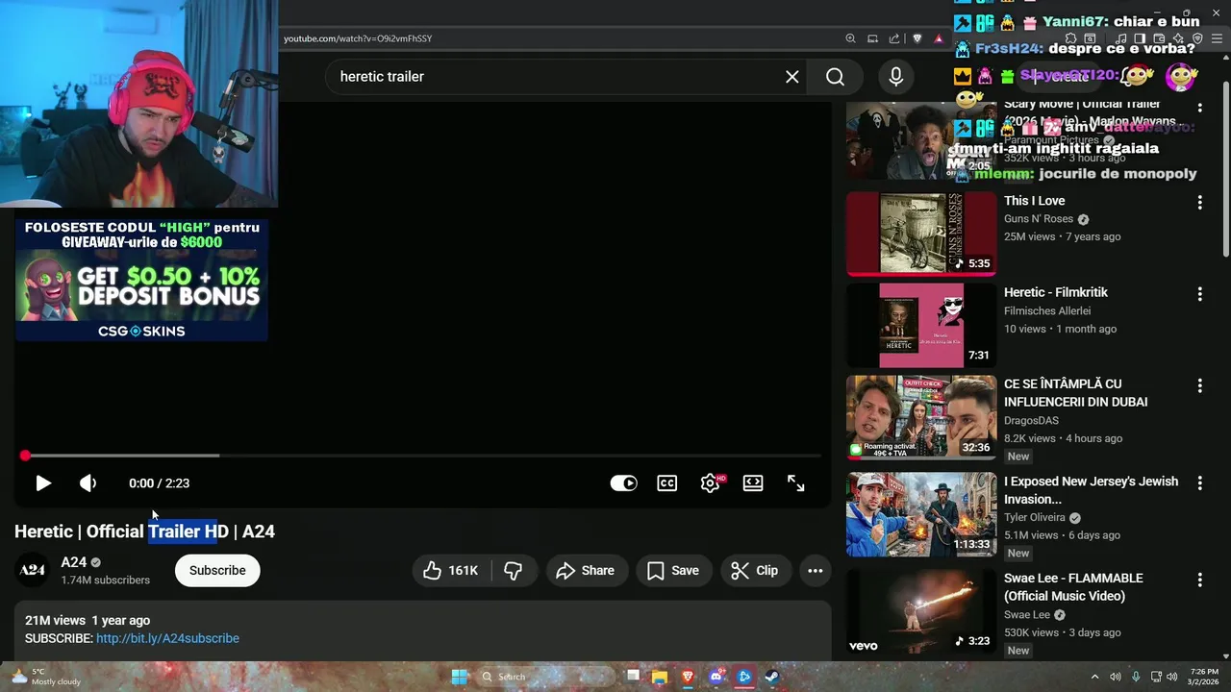Click the taskbar Search box
Image resolution: width=1231 pixels, height=692 pixels.
[544, 677]
